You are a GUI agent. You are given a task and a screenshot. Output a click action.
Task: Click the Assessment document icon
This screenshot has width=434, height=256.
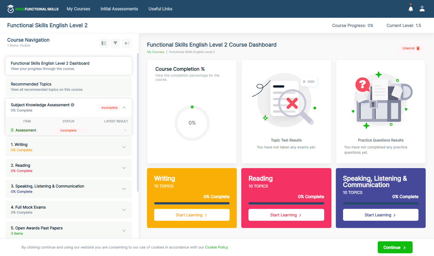tap(12, 130)
